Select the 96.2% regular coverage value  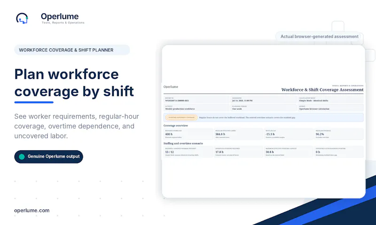320,134
